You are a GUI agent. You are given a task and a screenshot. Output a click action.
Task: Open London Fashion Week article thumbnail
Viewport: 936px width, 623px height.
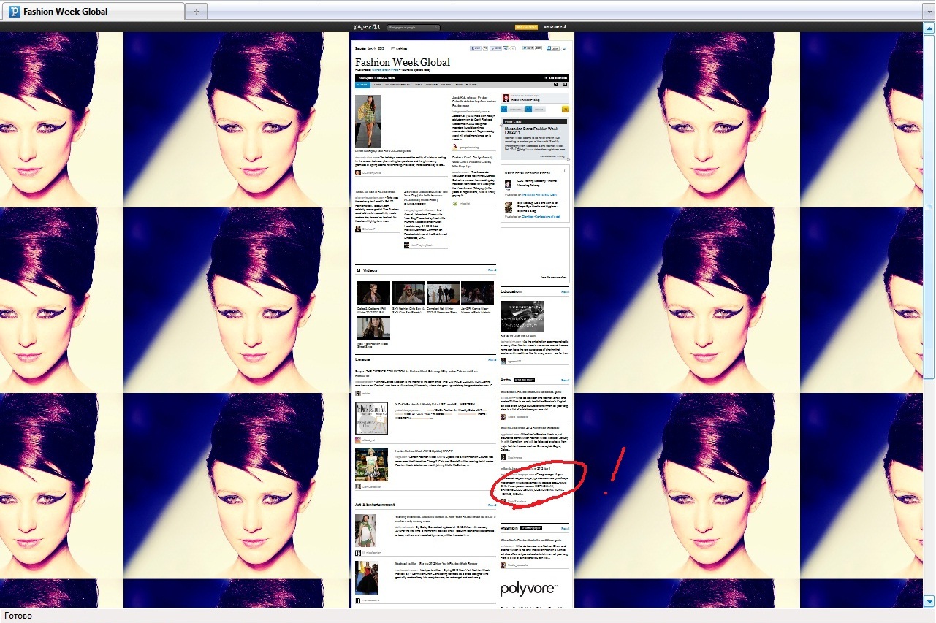[x=371, y=465]
